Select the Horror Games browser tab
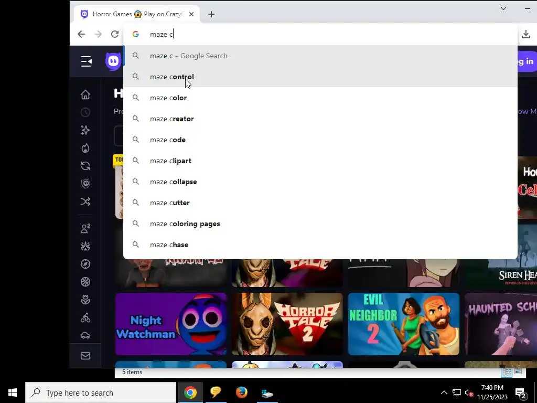This screenshot has width=537, height=403. coord(137,14)
